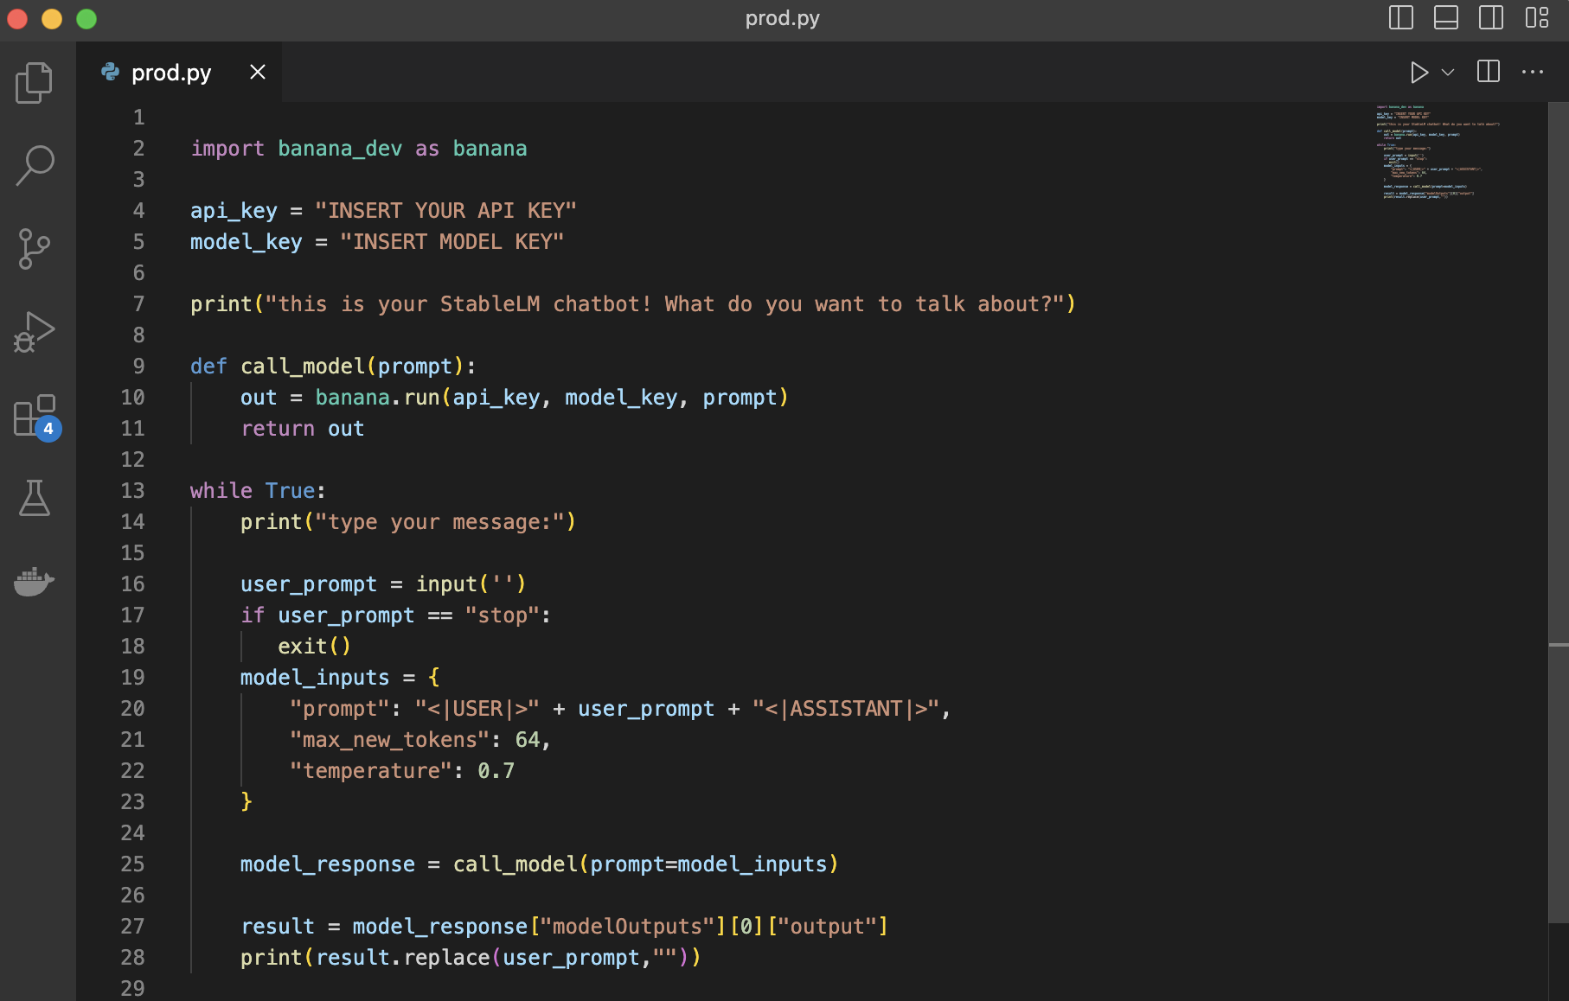This screenshot has width=1569, height=1001.
Task: Run the Python file with play button
Action: 1419,72
